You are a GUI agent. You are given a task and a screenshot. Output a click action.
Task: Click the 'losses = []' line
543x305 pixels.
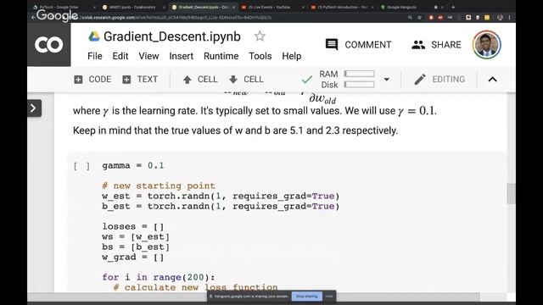(x=133, y=227)
